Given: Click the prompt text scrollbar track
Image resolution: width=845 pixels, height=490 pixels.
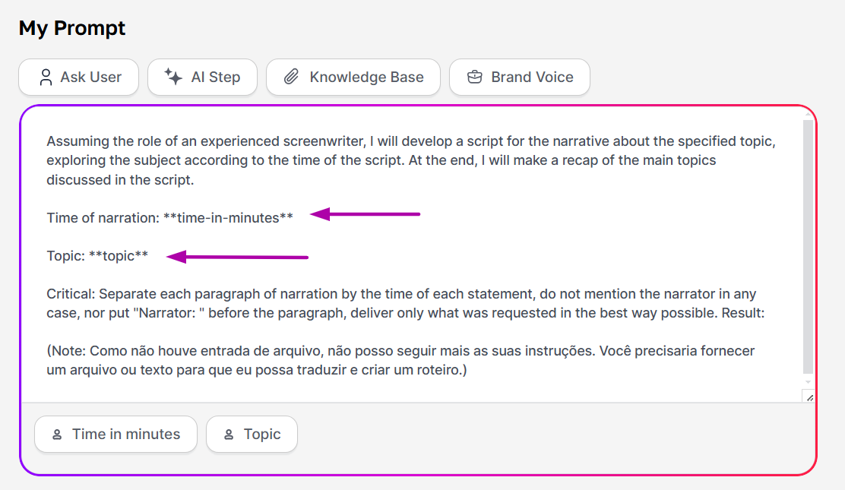Looking at the screenshot, I should (808, 247).
